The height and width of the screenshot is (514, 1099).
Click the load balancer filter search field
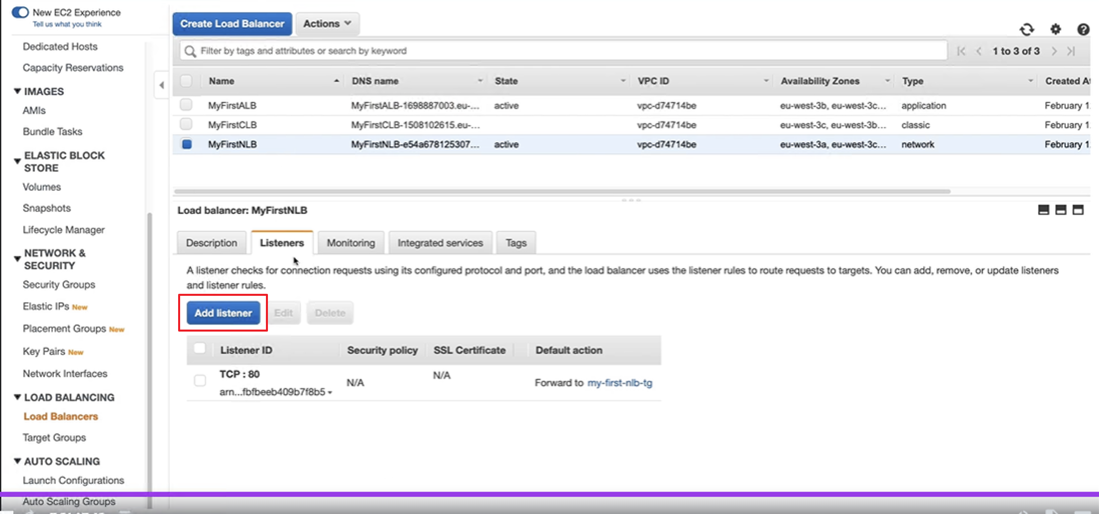(x=563, y=51)
